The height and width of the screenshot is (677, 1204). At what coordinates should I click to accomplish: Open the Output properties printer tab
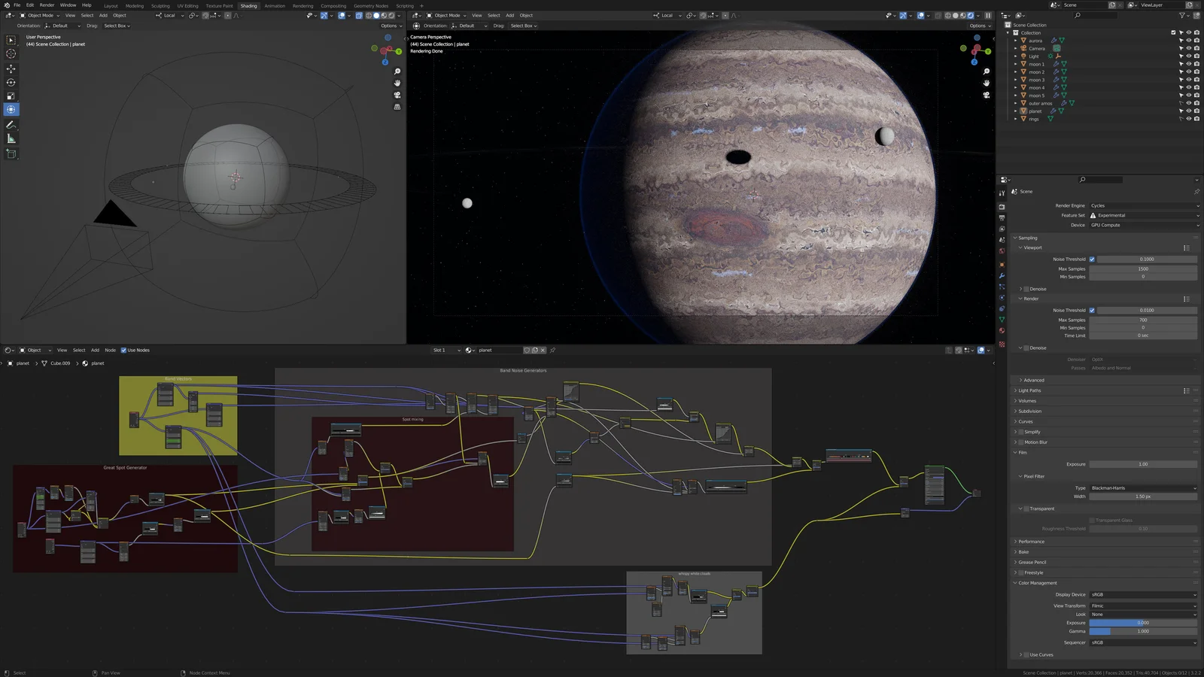click(1002, 217)
